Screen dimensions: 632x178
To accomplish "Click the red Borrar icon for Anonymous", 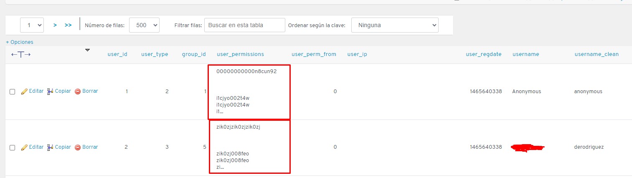I will (78, 92).
